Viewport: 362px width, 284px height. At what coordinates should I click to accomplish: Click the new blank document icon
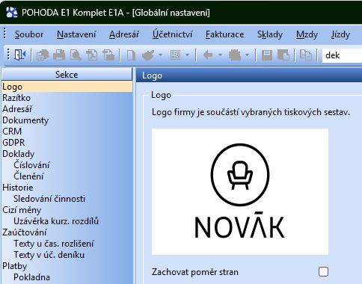131,55
